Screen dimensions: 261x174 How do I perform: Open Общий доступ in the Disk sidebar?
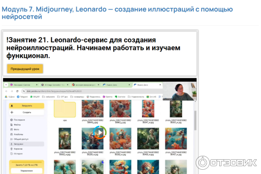click(19, 139)
